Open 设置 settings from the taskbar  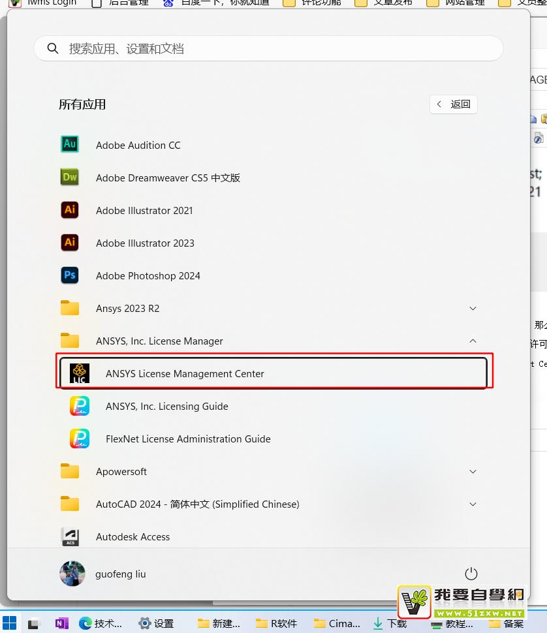[x=156, y=623]
